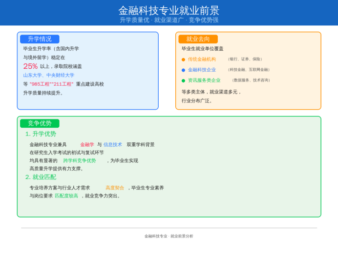Click the line 在研究生入学考试的初试与复试环节

point(66,153)
